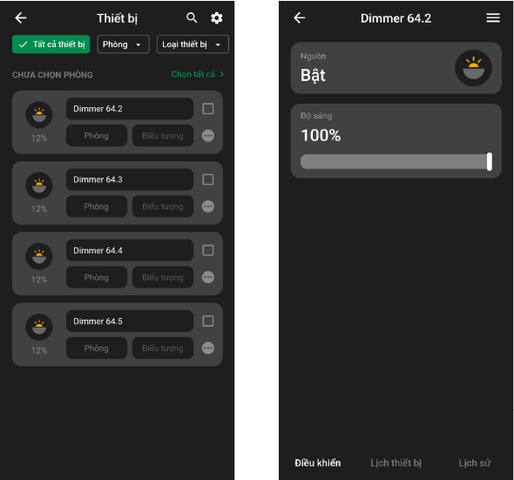Tap the lamp icon of Dimmer 64.4 card

[39, 256]
